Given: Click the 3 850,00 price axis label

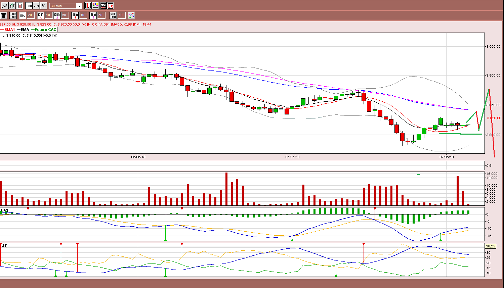Looking at the screenshot, I should point(494,105).
